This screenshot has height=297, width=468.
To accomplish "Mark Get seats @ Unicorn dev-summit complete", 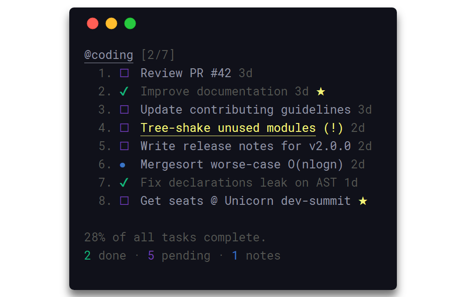I will [x=124, y=201].
